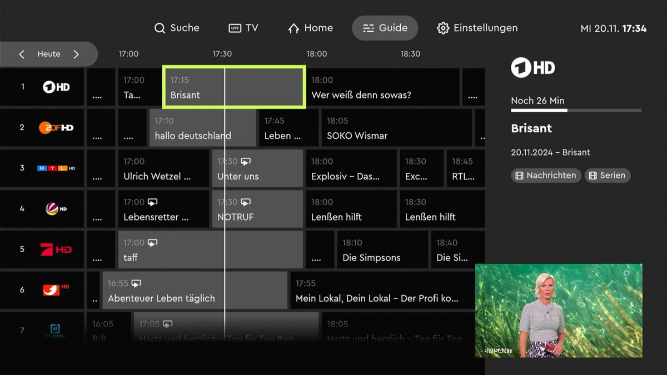Select ZDF HD channel logo
The height and width of the screenshot is (375, 667).
[x=57, y=127]
